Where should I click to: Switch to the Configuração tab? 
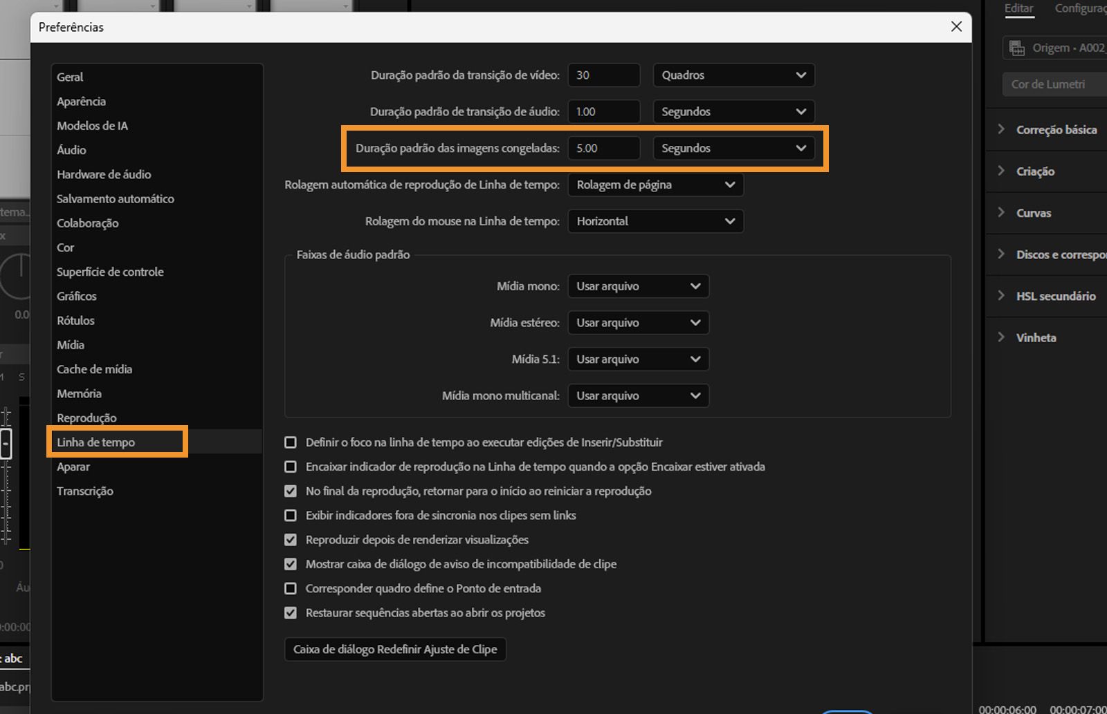(x=1078, y=8)
